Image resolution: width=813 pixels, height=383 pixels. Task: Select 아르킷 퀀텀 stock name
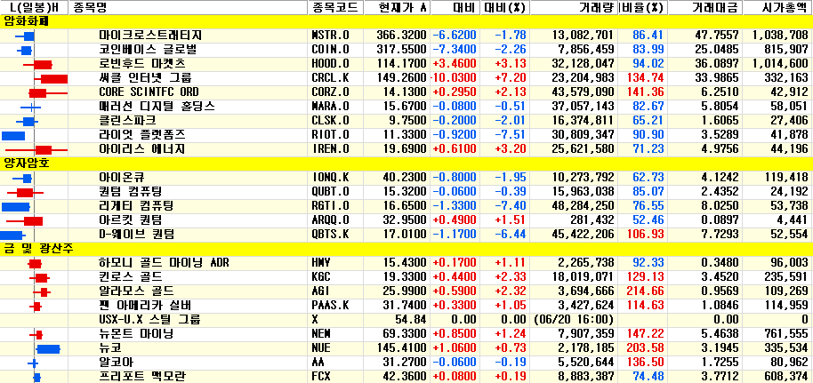click(x=130, y=220)
